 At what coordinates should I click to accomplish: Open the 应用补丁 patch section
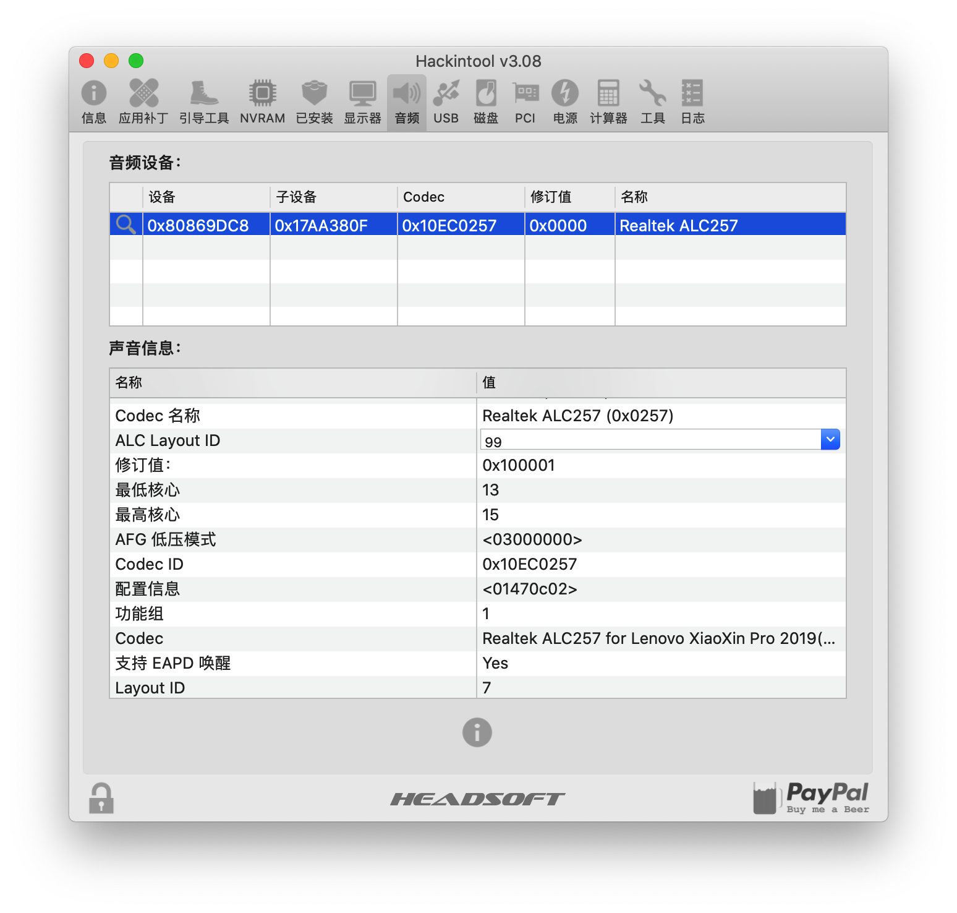click(143, 103)
